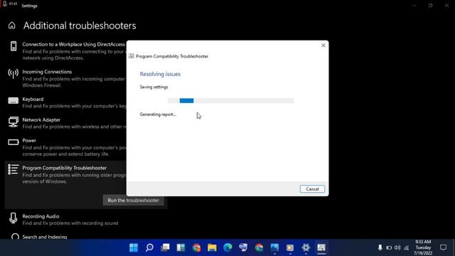
Task: Click the Network Adapter monitor icon
Action: tap(13, 122)
